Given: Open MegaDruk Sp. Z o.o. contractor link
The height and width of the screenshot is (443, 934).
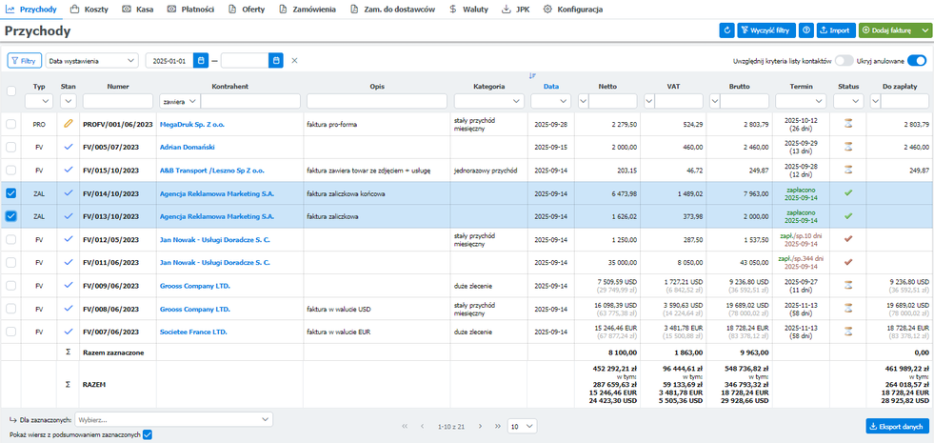Looking at the screenshot, I should [x=191, y=124].
